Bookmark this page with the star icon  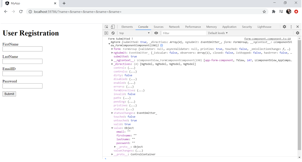(264, 12)
